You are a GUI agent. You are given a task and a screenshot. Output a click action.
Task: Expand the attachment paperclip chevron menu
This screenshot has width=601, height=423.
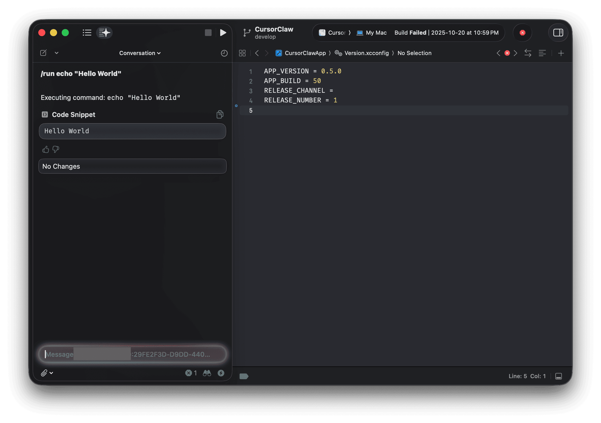(x=51, y=373)
